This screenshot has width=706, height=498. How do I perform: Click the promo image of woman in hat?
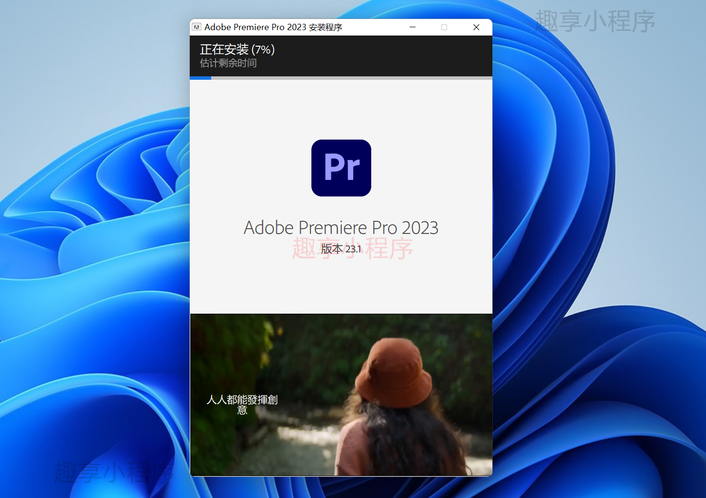[x=341, y=394]
